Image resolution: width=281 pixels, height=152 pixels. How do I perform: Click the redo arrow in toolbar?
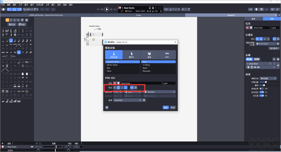click(47, 9)
